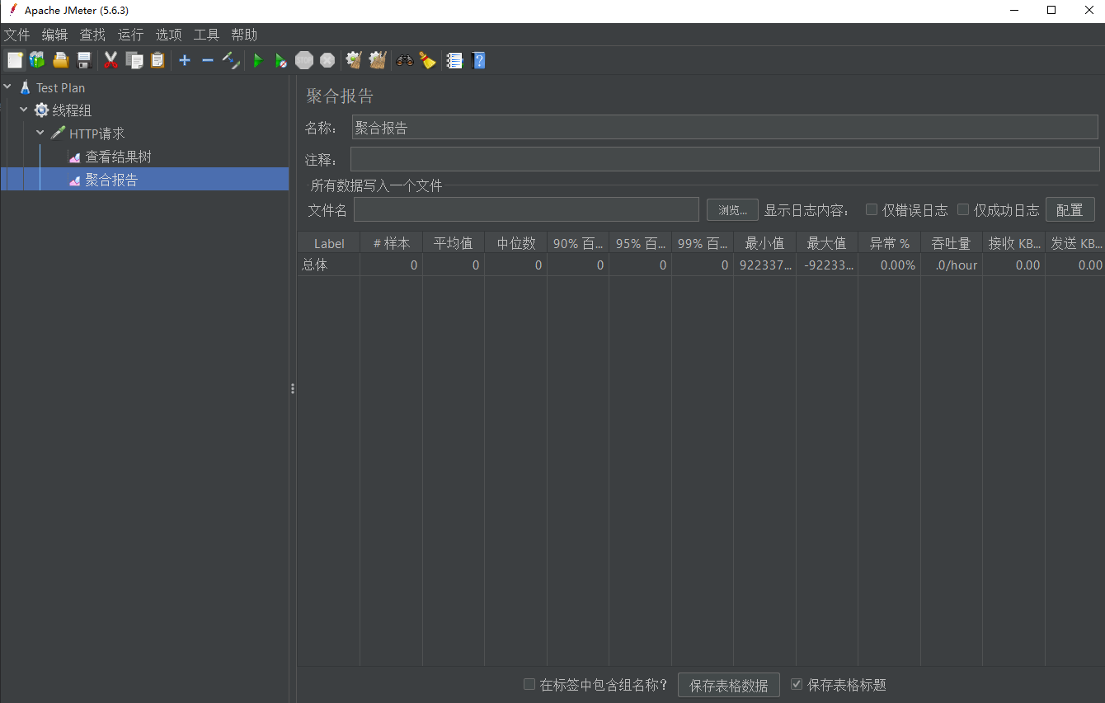Open the 文件 menu
This screenshot has height=703, width=1105.
pos(16,35)
